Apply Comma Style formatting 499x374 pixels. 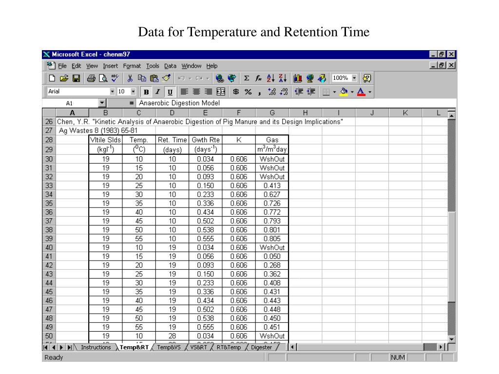260,92
